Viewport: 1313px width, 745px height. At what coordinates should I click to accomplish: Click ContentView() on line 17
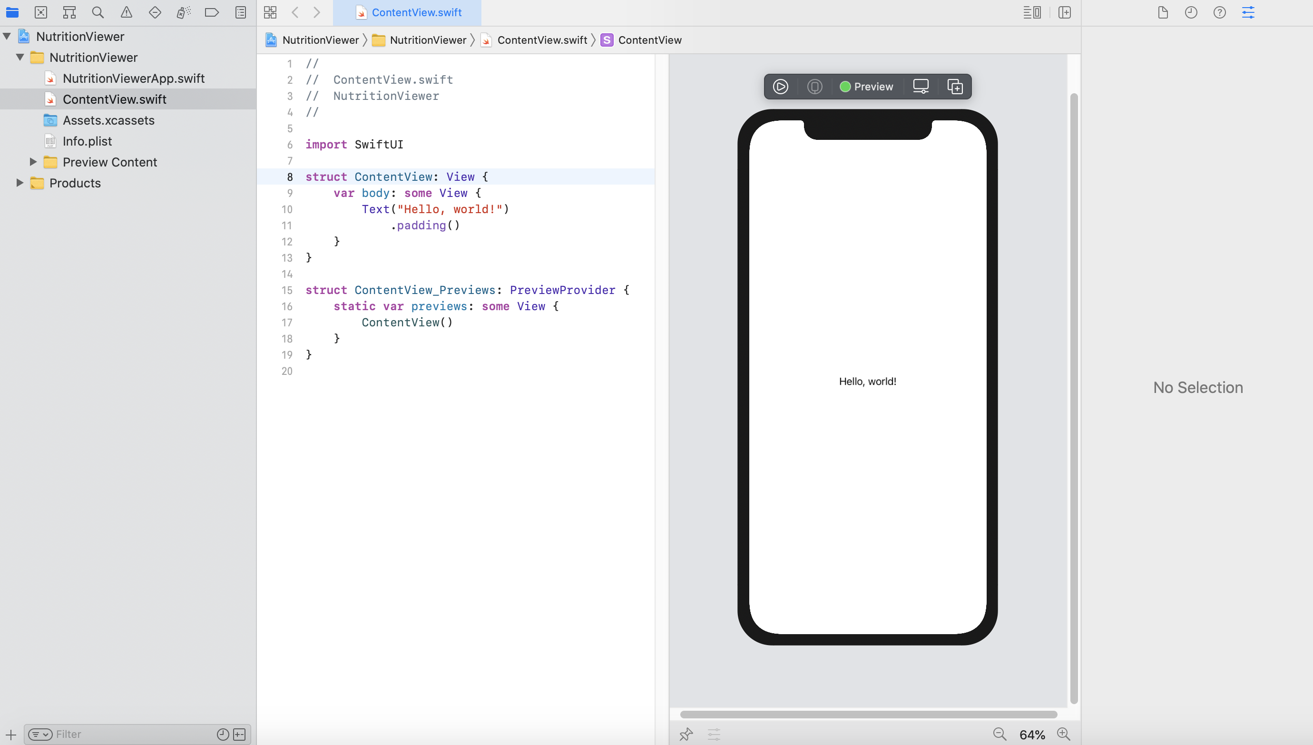[x=407, y=323]
